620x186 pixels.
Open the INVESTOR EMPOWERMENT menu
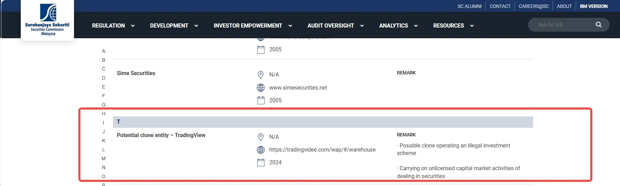pyautogui.click(x=248, y=25)
